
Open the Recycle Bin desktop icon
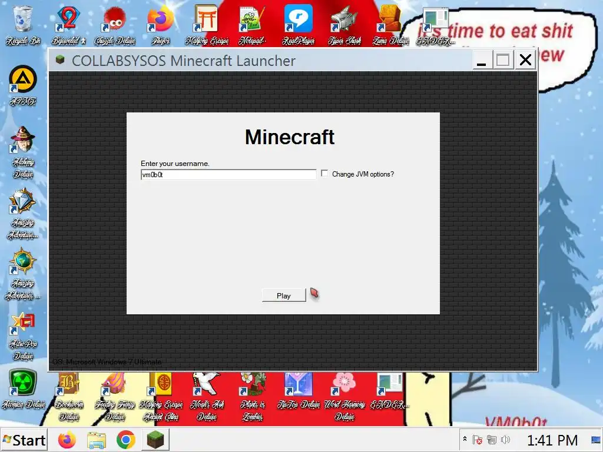(x=23, y=25)
